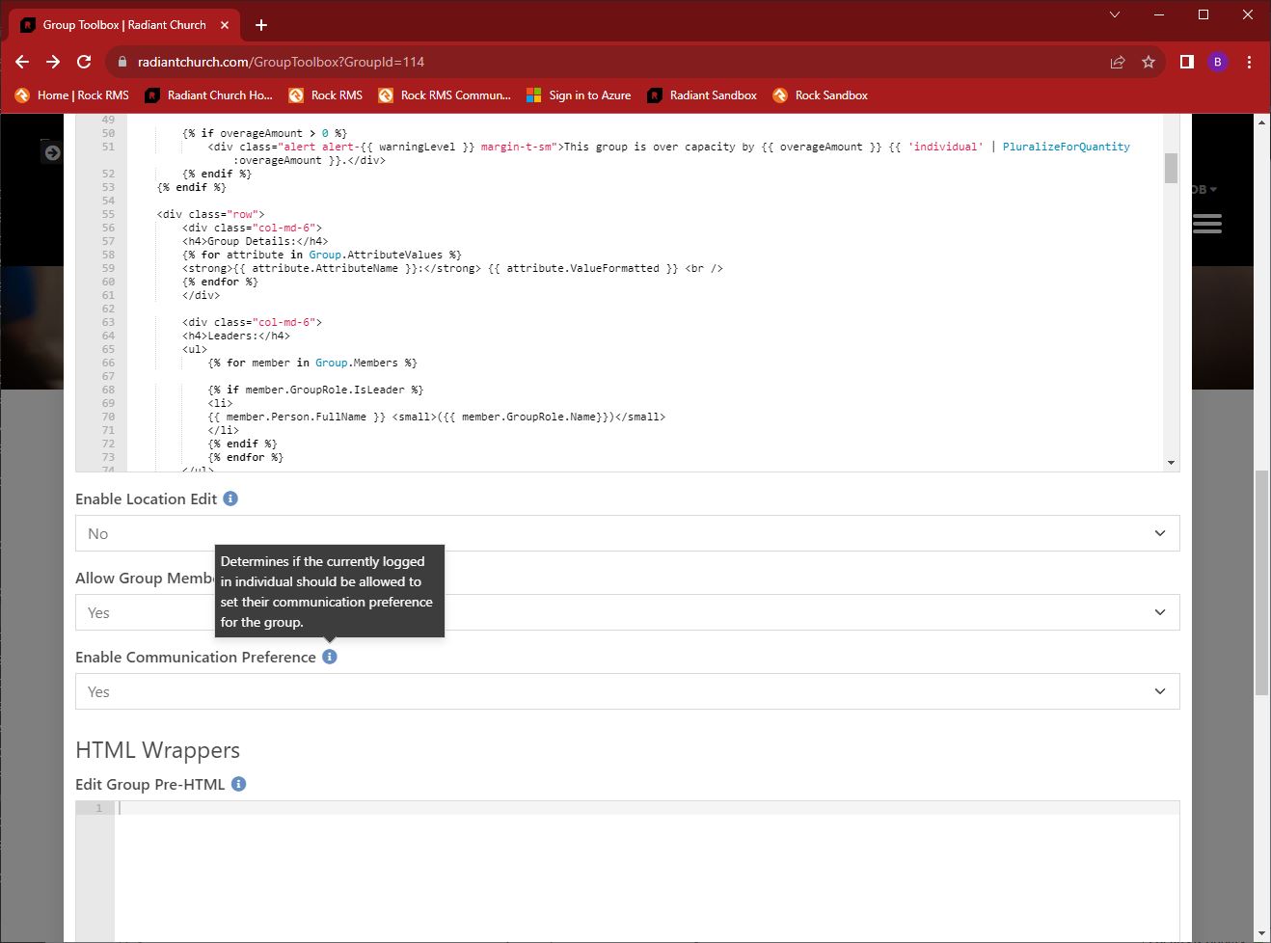Click code line with 'Leaders:' heading
The height and width of the screenshot is (943, 1271).
click(x=235, y=336)
